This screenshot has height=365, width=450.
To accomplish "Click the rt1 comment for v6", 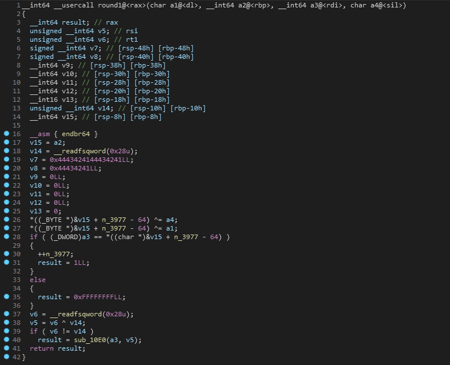I will coord(126,39).
